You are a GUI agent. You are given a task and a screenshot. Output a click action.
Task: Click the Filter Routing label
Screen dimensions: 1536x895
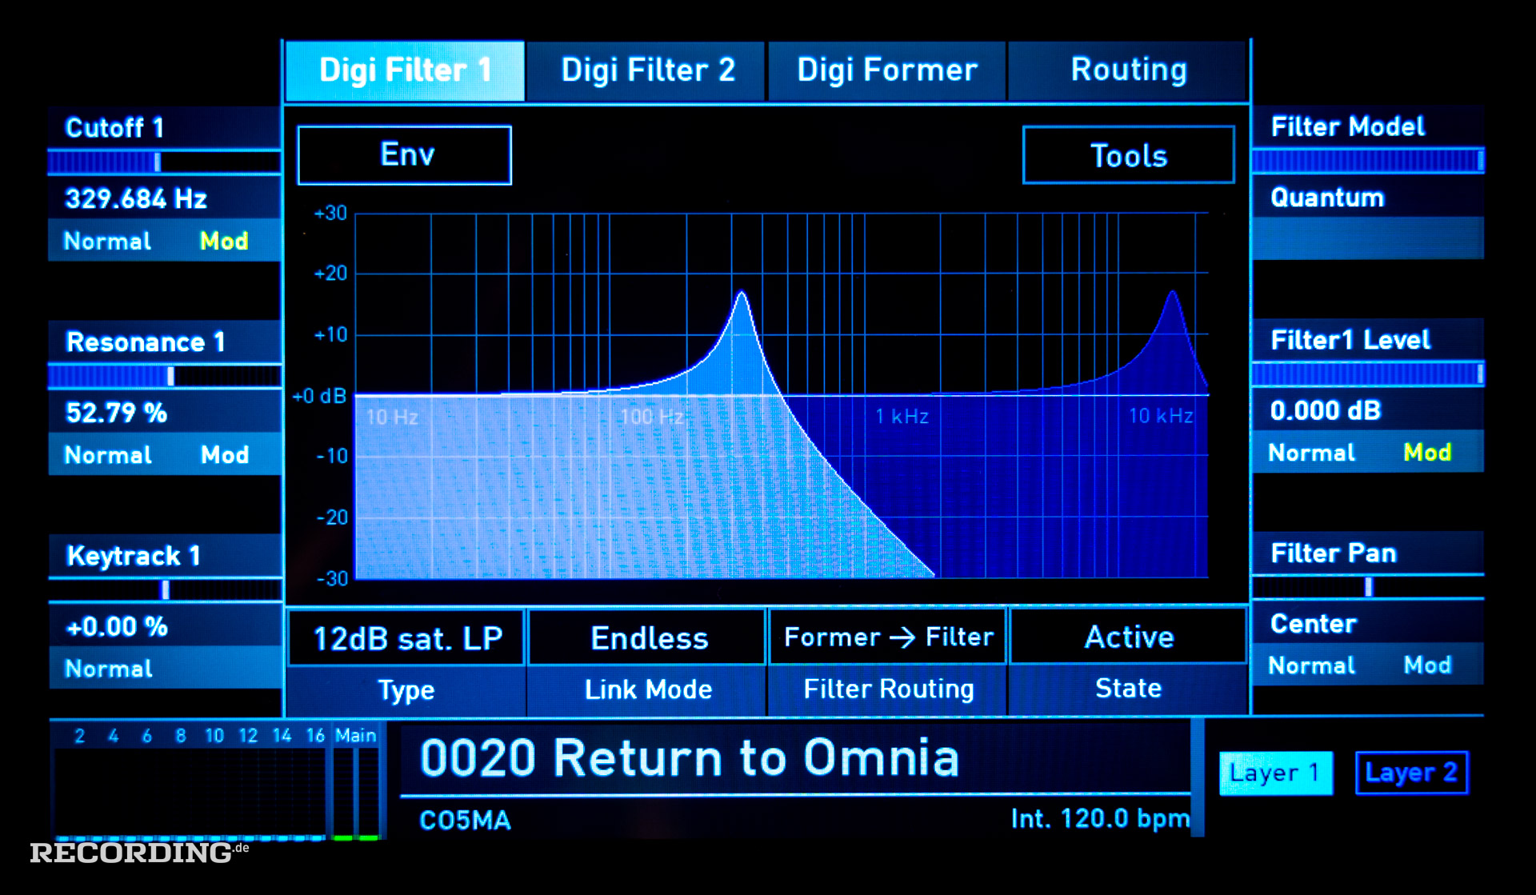(889, 689)
